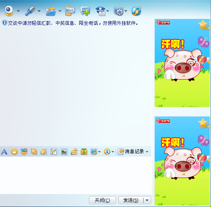This screenshot has width=211, height=207.
Task: Create a group discussion with chat-plus icon
Action: pos(85,11)
